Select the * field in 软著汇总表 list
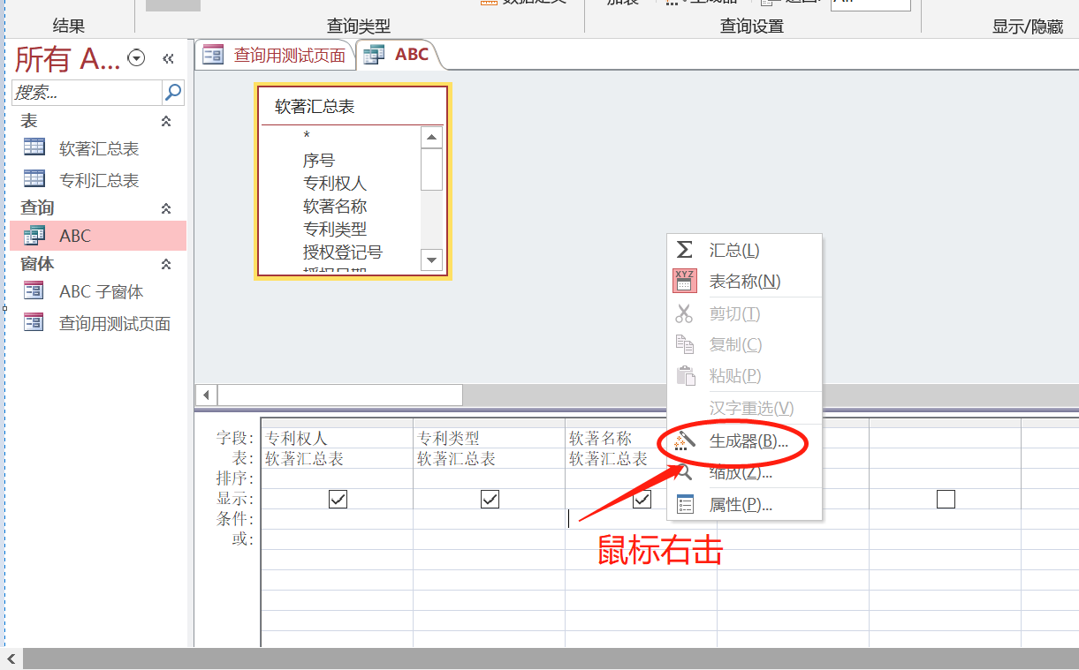Viewport: 1079px width, 670px height. [307, 137]
